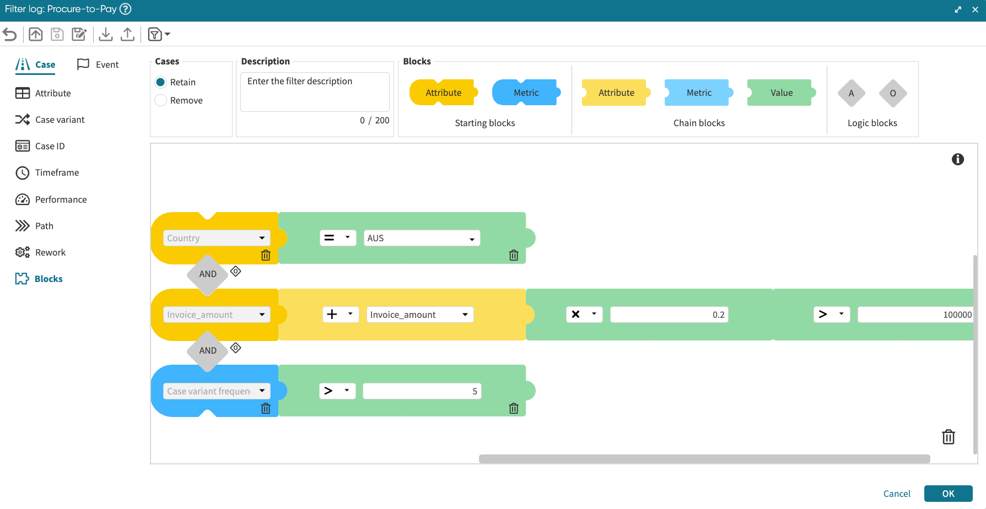Select the Remove radio button
Screen dimensions: 986x509
(161, 100)
